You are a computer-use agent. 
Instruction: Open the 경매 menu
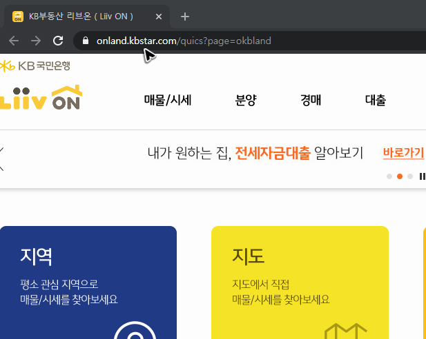pos(311,100)
